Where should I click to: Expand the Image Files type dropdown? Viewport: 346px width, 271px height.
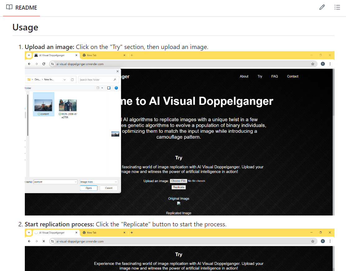tap(116, 182)
